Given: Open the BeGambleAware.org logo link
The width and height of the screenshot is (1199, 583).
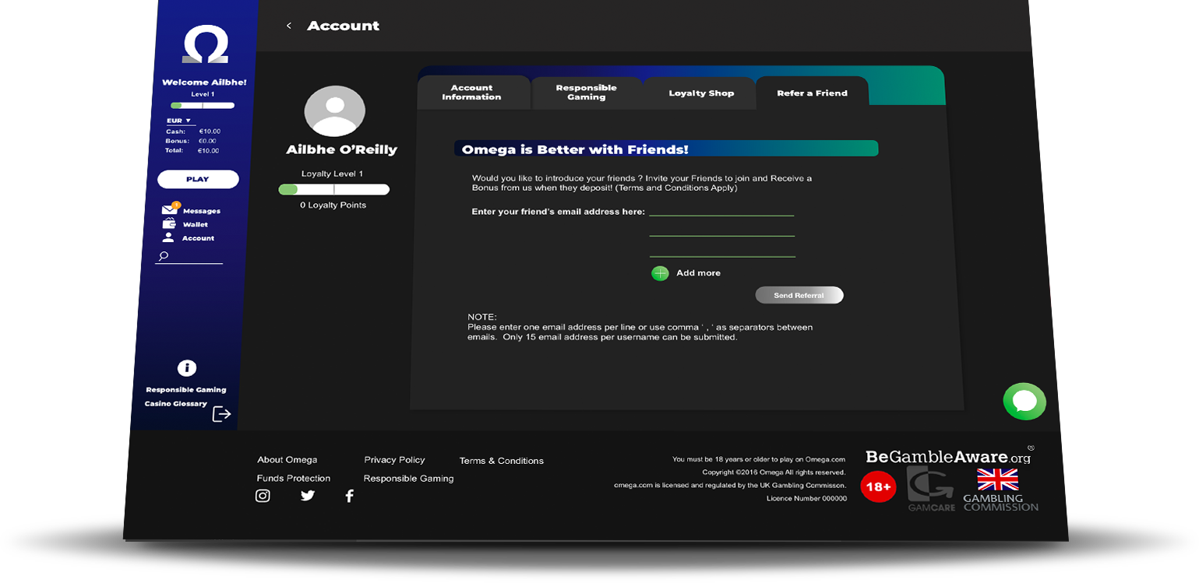Looking at the screenshot, I should [949, 456].
